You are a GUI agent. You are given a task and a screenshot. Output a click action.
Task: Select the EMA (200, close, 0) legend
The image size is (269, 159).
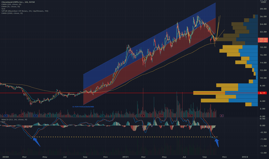tap(12, 13)
